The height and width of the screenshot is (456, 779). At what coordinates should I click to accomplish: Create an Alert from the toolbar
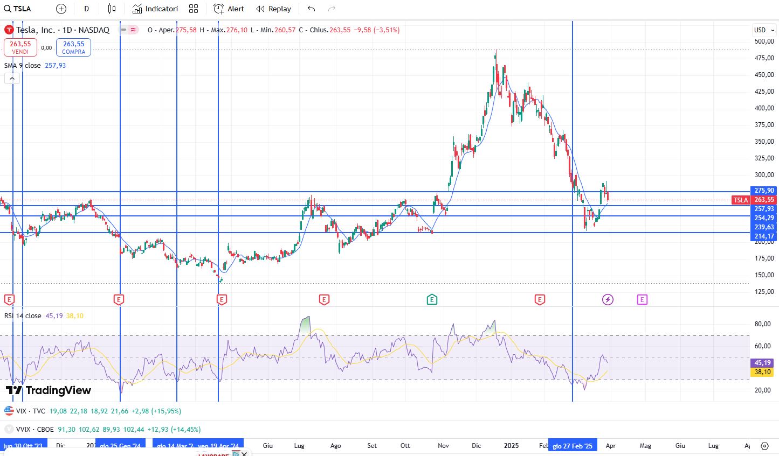[x=229, y=9]
